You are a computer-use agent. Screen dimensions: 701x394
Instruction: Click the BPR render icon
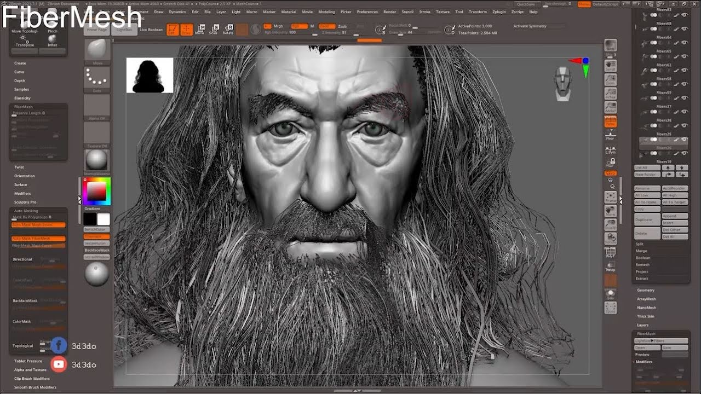pyautogui.click(x=610, y=45)
